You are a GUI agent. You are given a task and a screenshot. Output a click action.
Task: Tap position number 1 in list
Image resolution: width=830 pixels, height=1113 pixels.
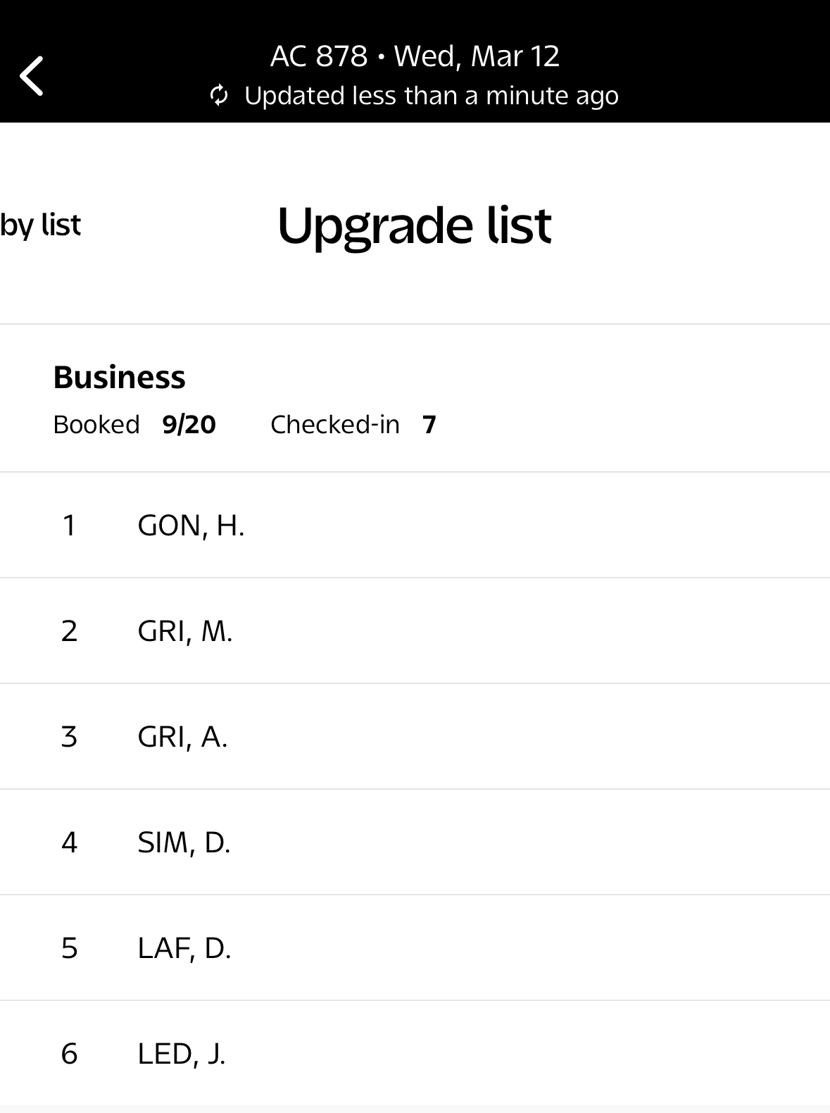pyautogui.click(x=69, y=526)
